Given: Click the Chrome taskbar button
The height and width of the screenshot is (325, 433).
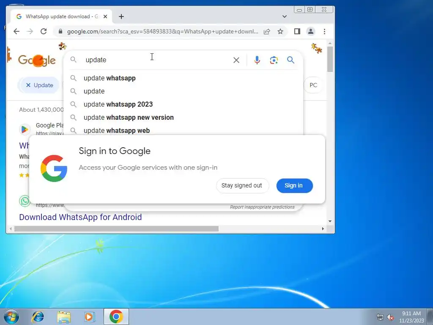Looking at the screenshot, I should [116, 317].
